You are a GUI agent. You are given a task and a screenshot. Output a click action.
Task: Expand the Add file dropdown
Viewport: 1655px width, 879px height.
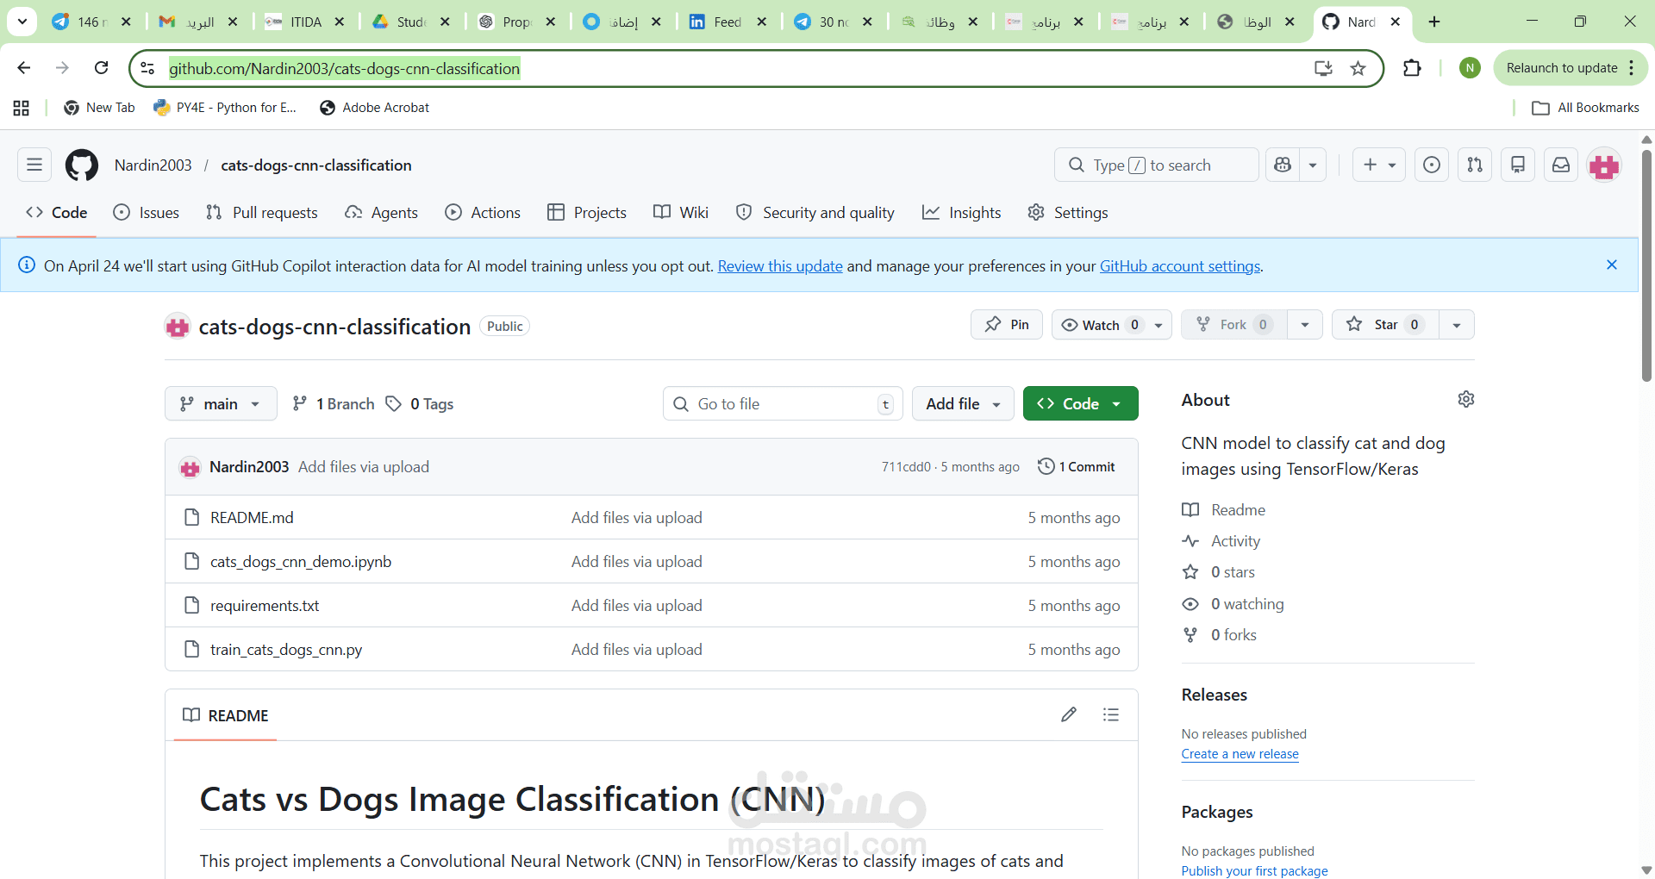pyautogui.click(x=963, y=403)
